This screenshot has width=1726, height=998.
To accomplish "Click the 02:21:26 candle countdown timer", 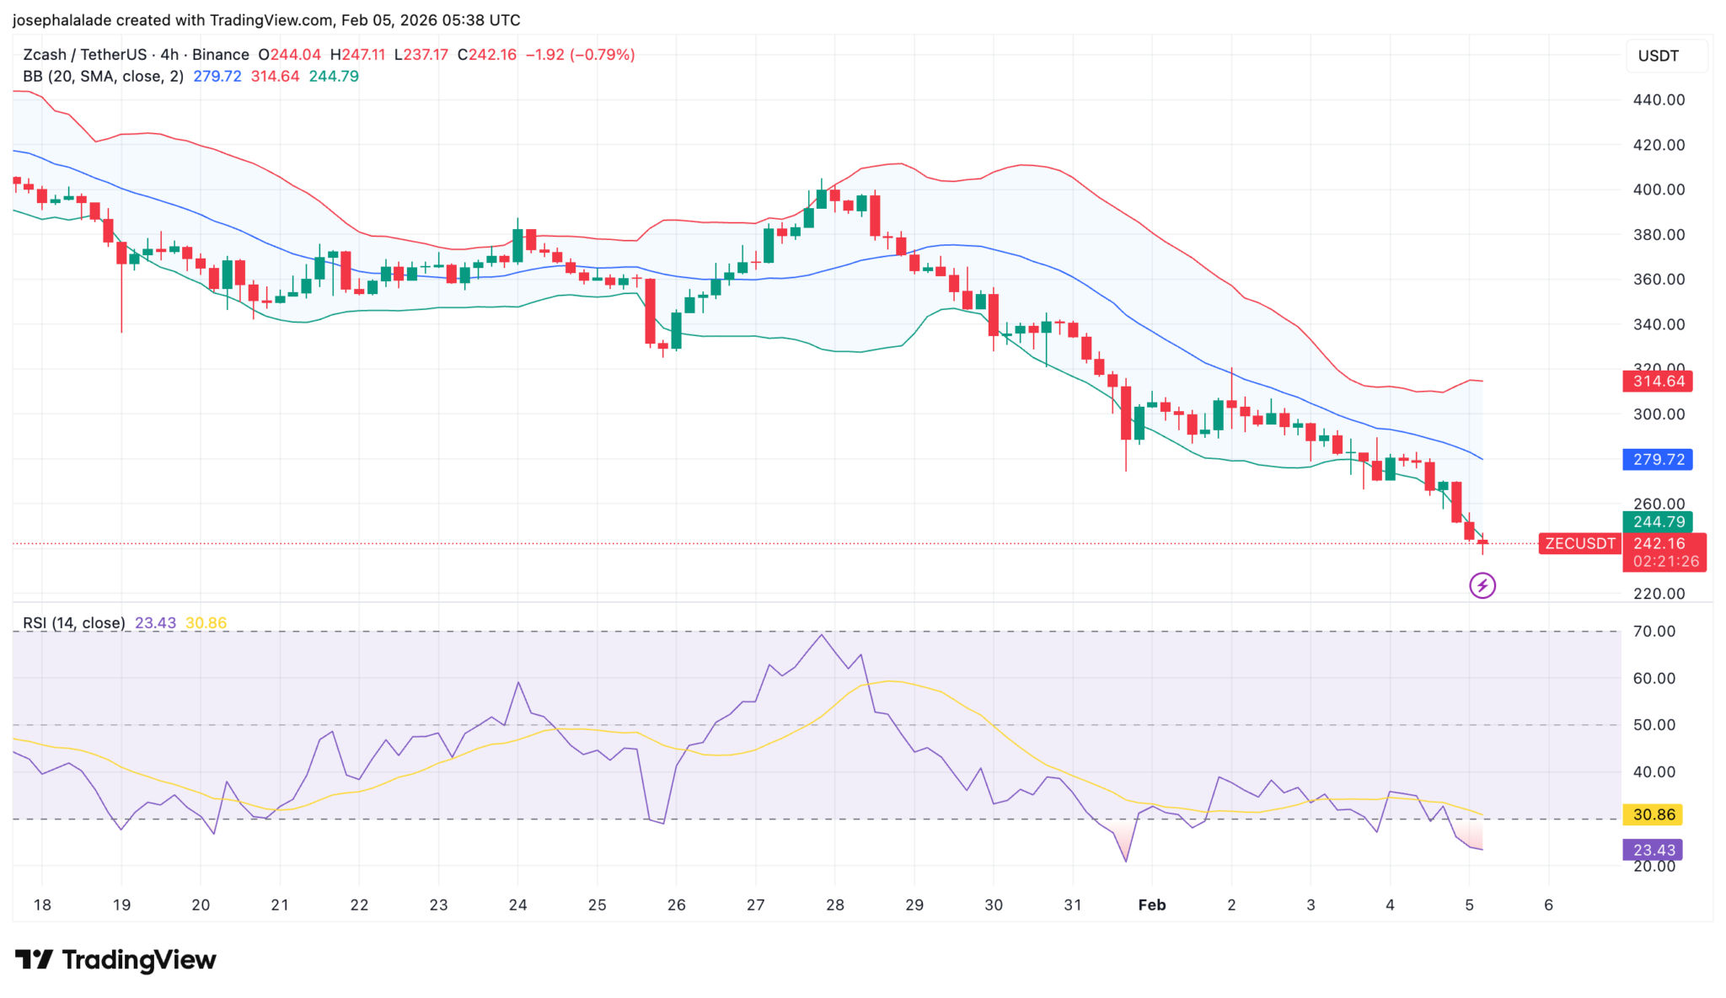I will point(1665,562).
